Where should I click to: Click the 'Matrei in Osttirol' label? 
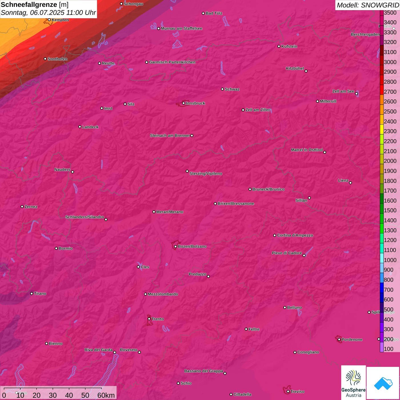pyautogui.click(x=307, y=150)
